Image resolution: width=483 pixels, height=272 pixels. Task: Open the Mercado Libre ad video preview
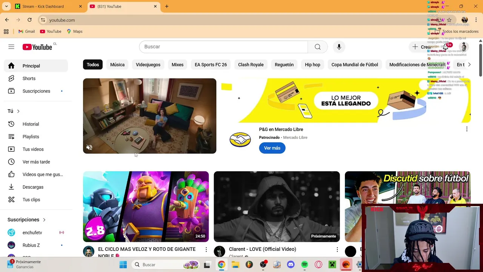tap(149, 116)
